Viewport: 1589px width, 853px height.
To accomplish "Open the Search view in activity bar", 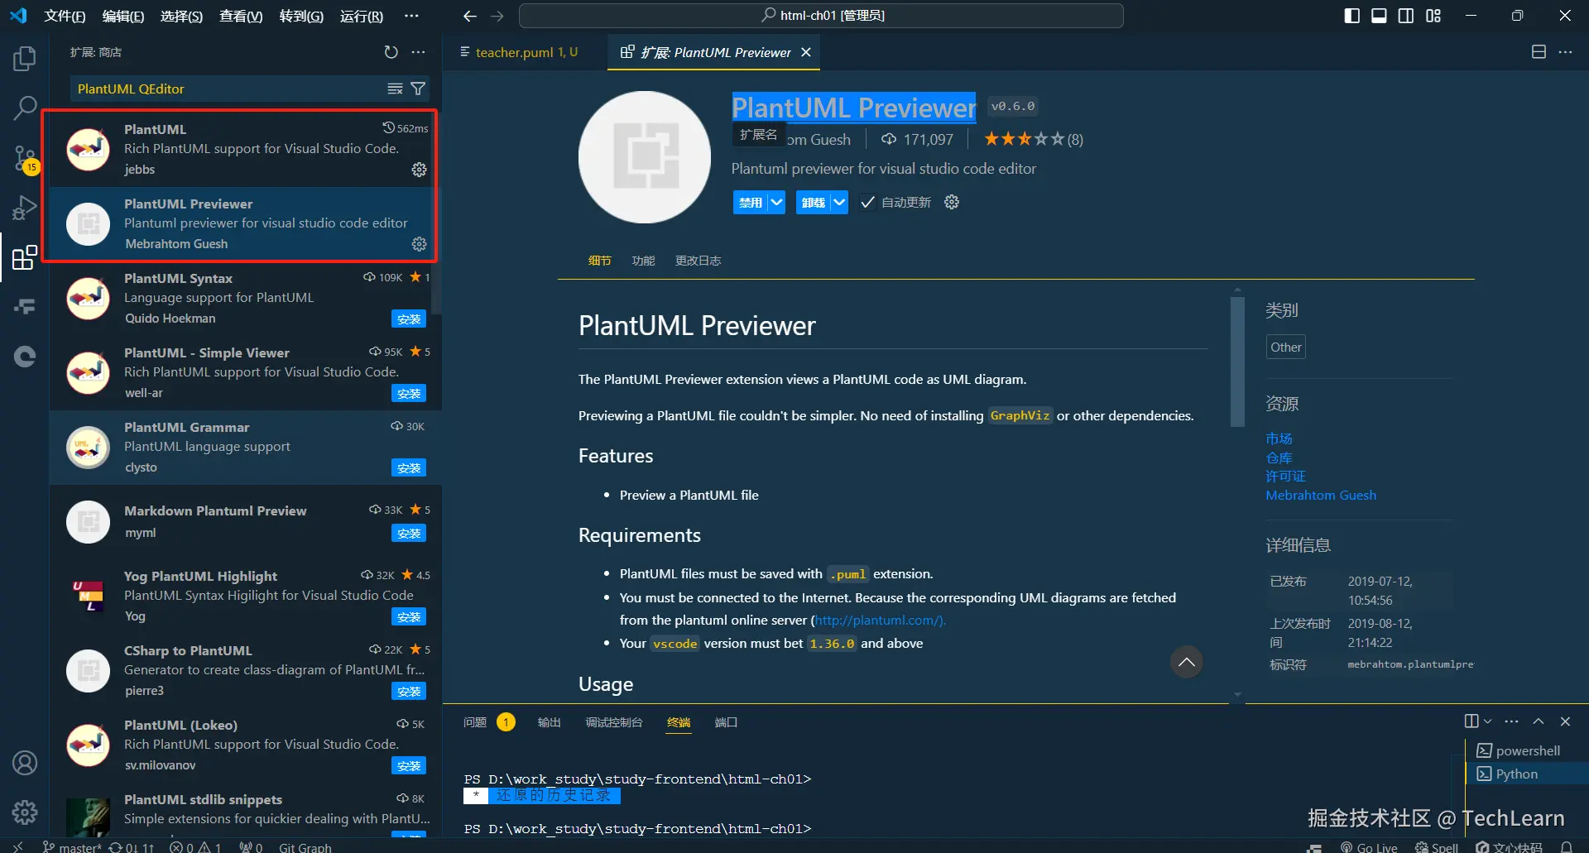I will click(x=25, y=108).
